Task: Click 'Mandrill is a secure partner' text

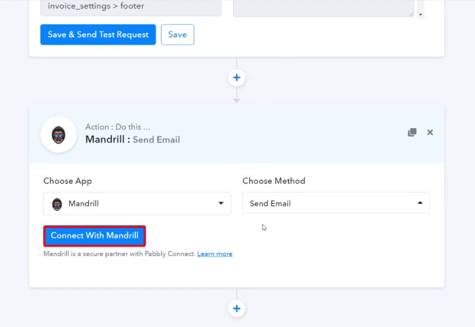Action: coord(119,254)
